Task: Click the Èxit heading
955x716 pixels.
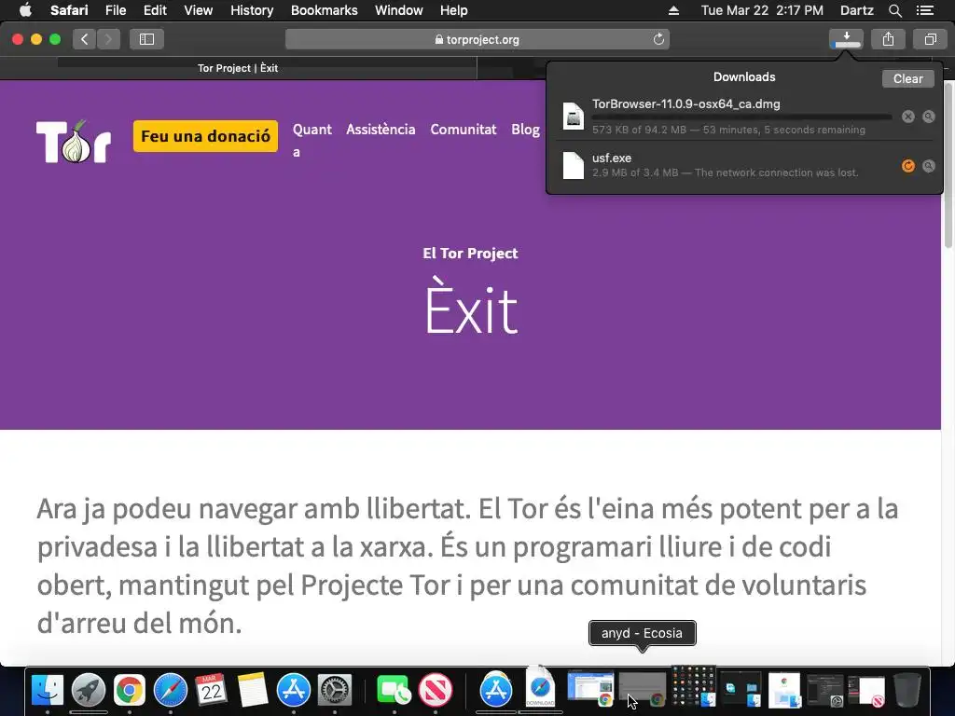Action: pyautogui.click(x=471, y=306)
